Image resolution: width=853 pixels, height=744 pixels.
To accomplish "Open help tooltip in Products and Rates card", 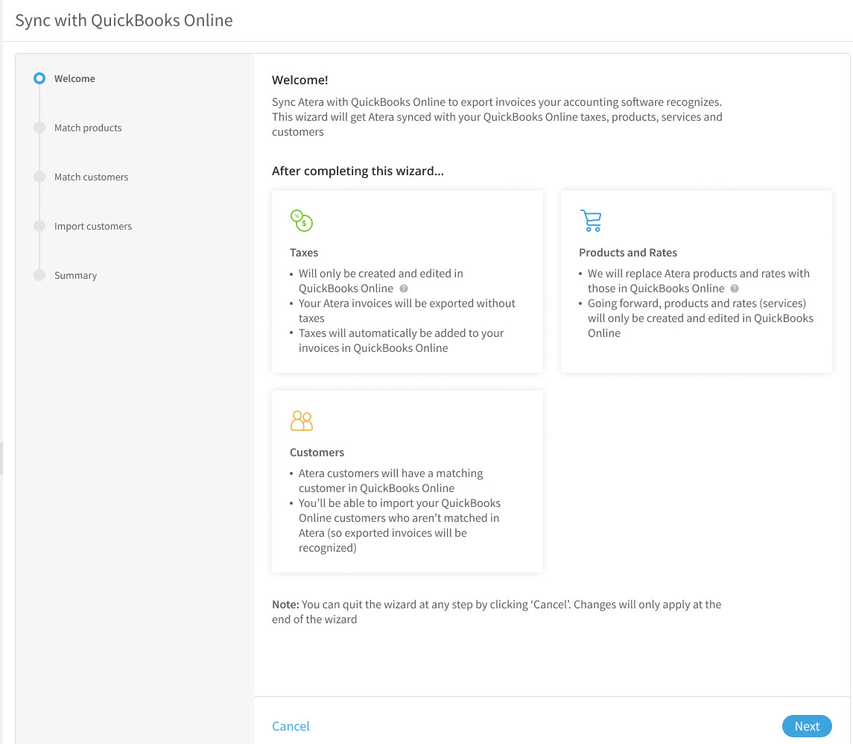I will pos(735,289).
